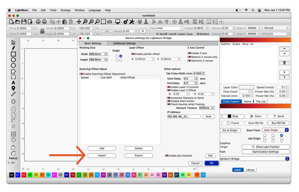Click the Redo arrow icon
This screenshot has height=192, width=299.
coord(44,22)
